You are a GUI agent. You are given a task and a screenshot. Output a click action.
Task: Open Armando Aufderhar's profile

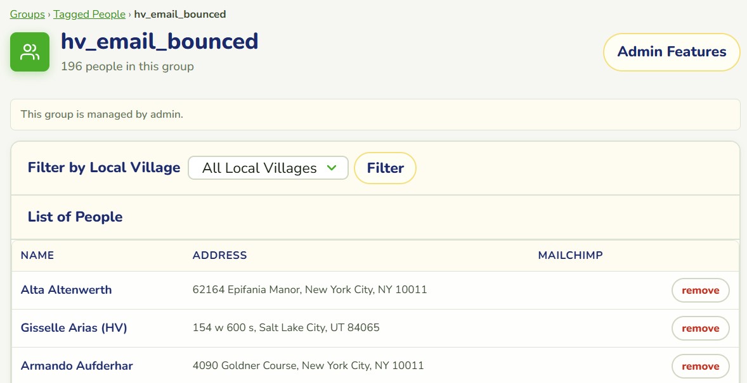click(x=77, y=366)
